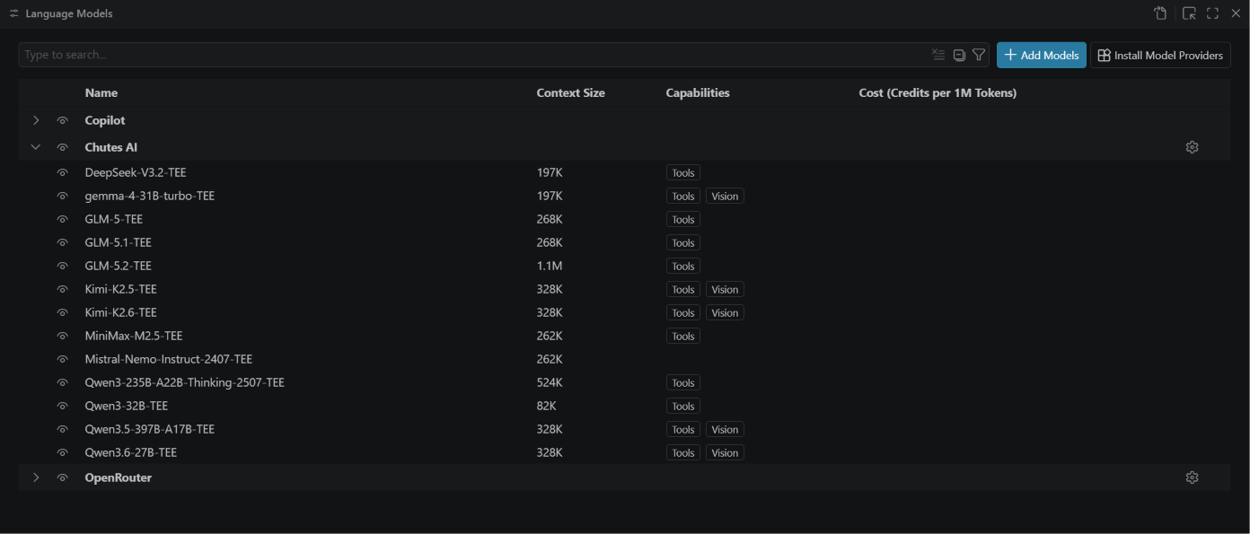This screenshot has width=1250, height=534.
Task: Click the Context Size column header
Action: pyautogui.click(x=571, y=92)
